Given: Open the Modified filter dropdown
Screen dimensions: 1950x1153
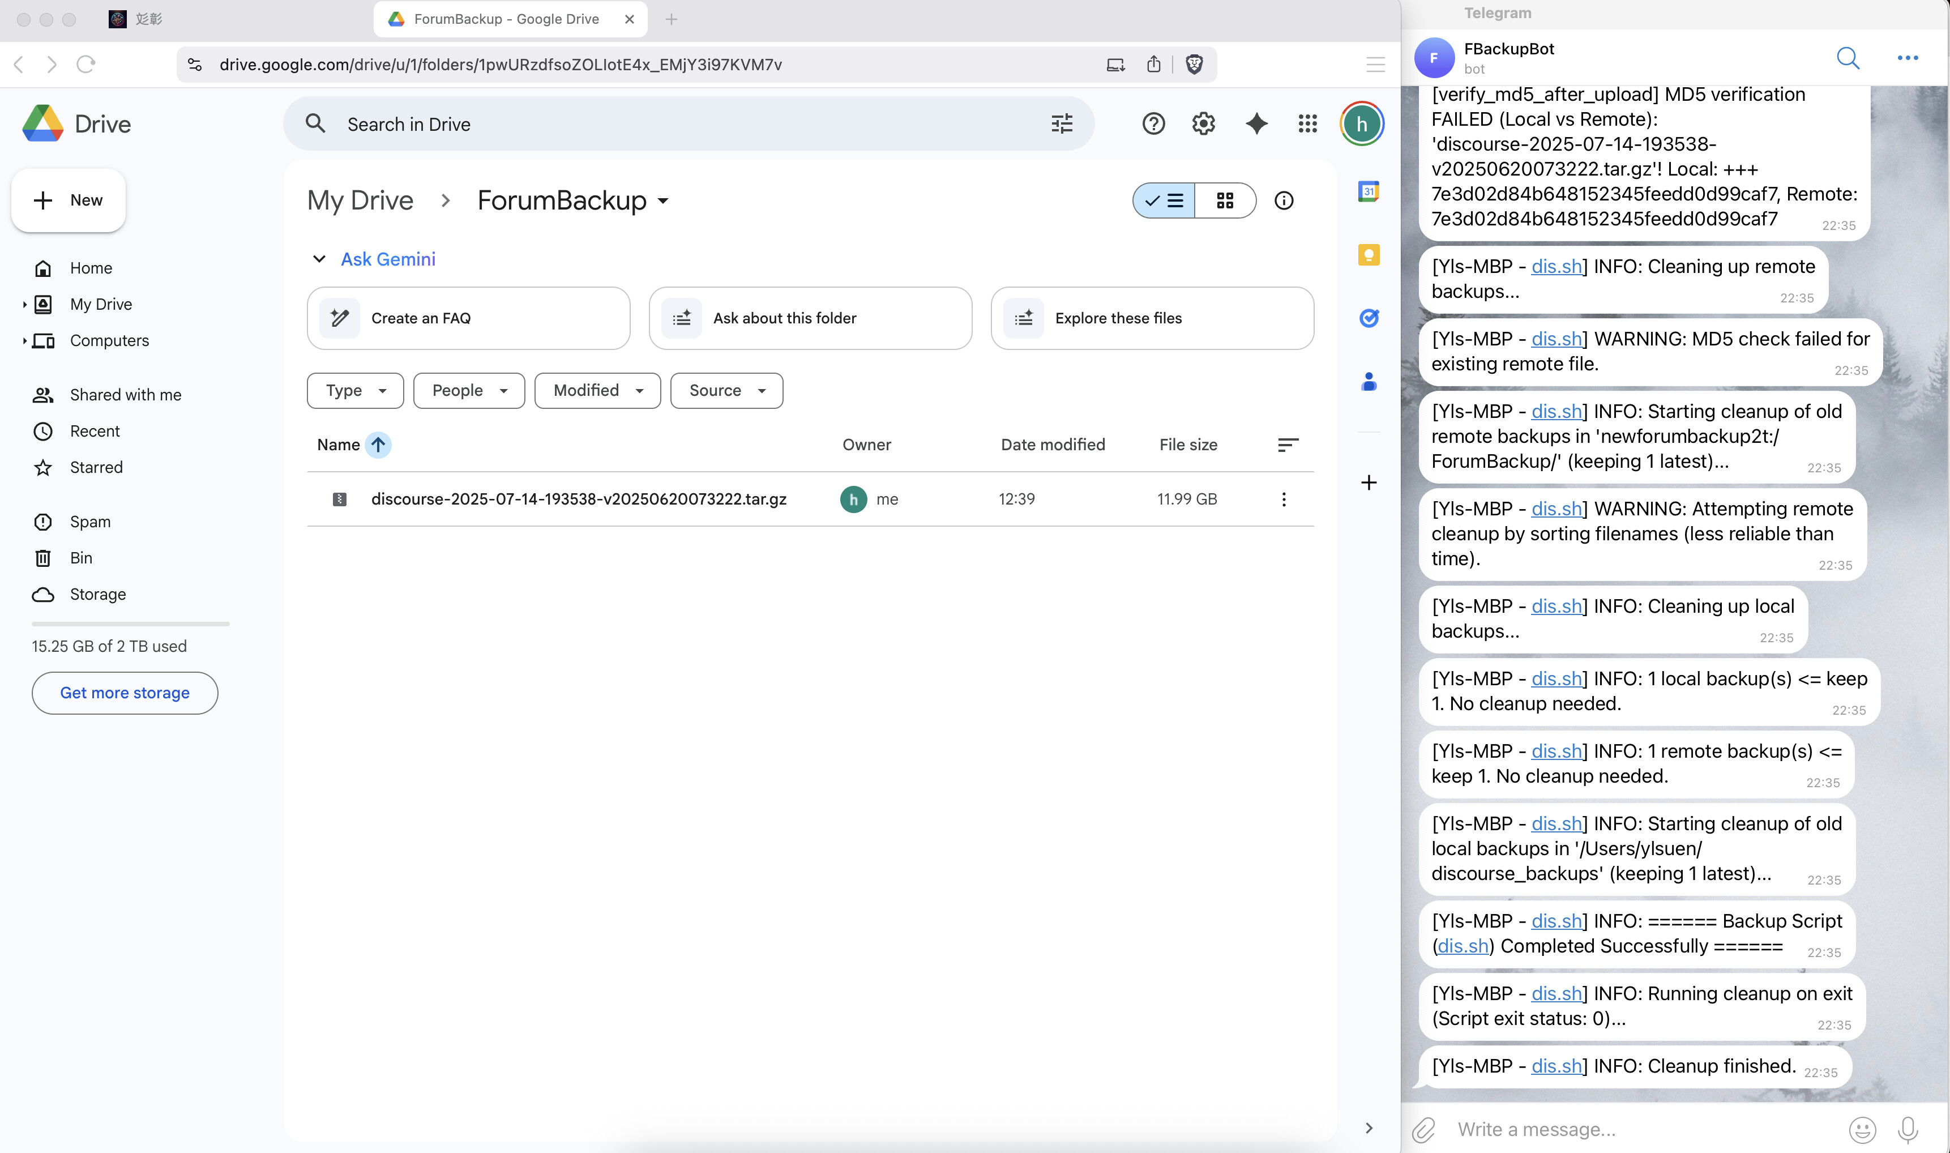Looking at the screenshot, I should (597, 390).
